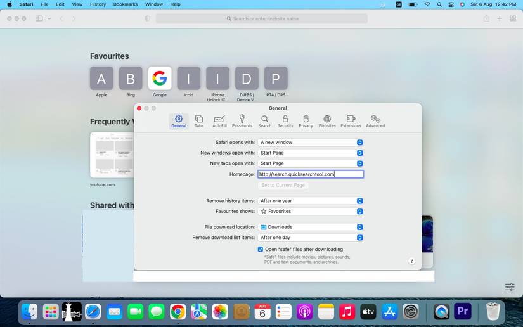The height and width of the screenshot is (327, 523).
Task: Open the Google favourite tile
Action: pos(160,79)
